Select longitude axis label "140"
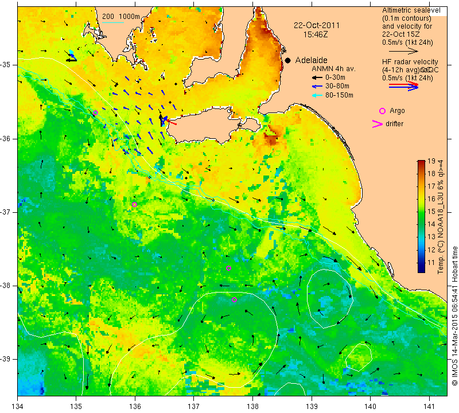Image resolution: width=459 pixels, height=413 pixels. 370,407
